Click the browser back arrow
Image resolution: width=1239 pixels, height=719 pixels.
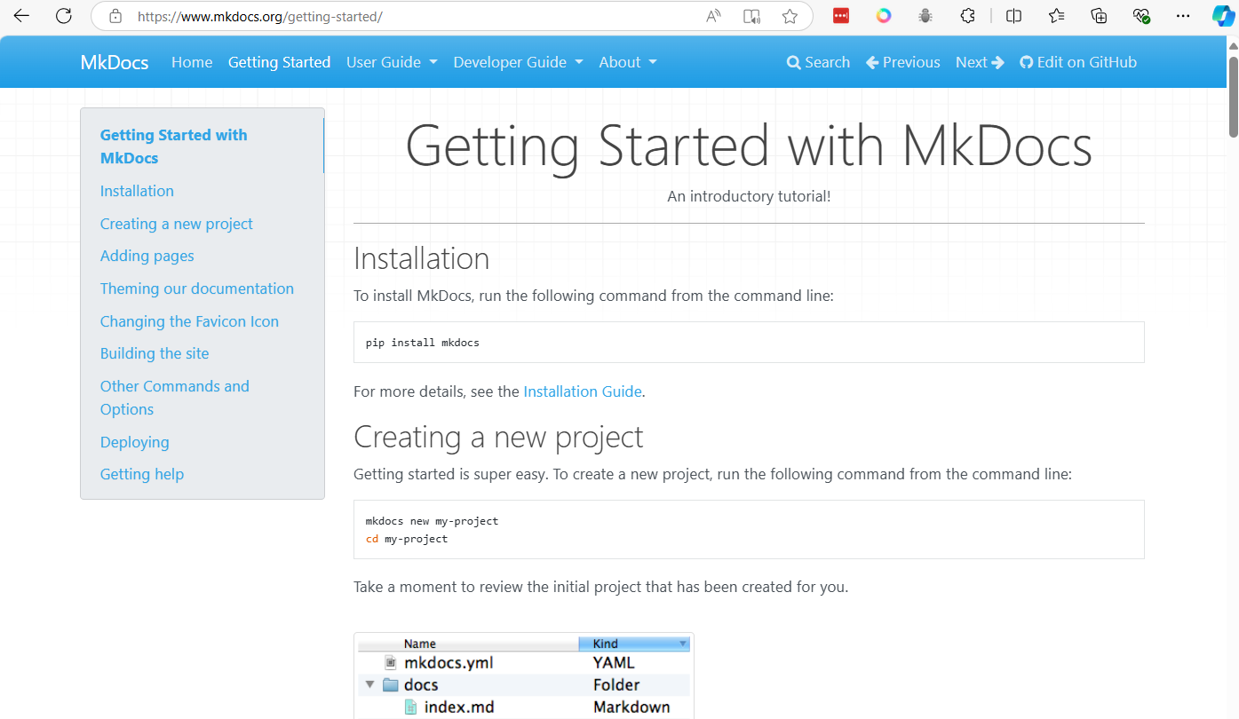tap(21, 16)
